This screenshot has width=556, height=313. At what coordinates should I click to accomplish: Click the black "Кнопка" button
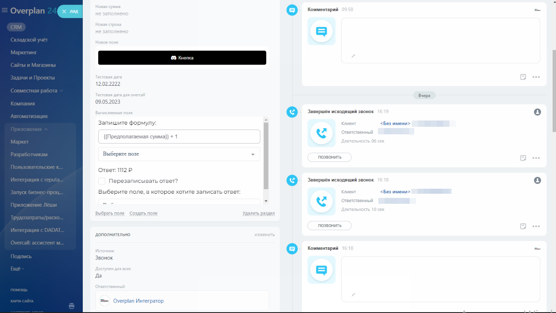[182, 58]
